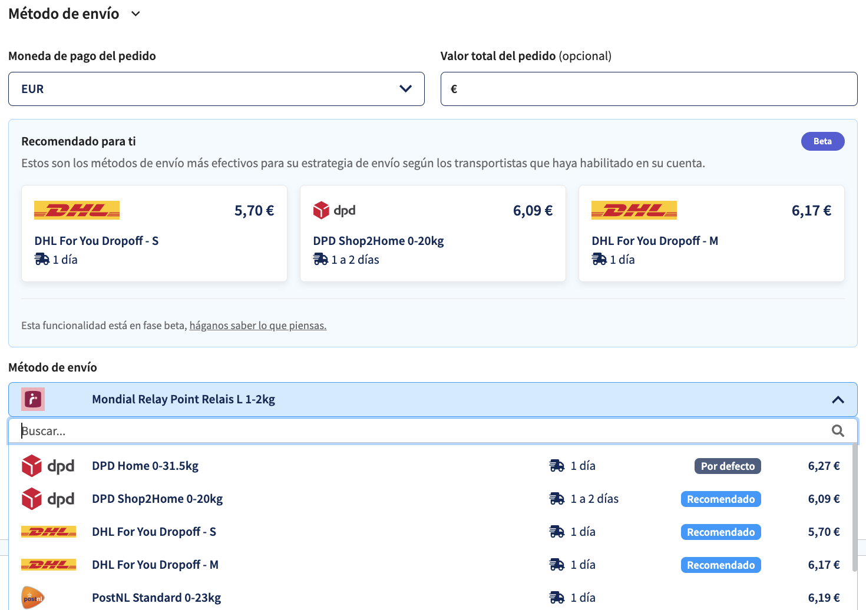Click the 6,27 € price in list

(824, 466)
